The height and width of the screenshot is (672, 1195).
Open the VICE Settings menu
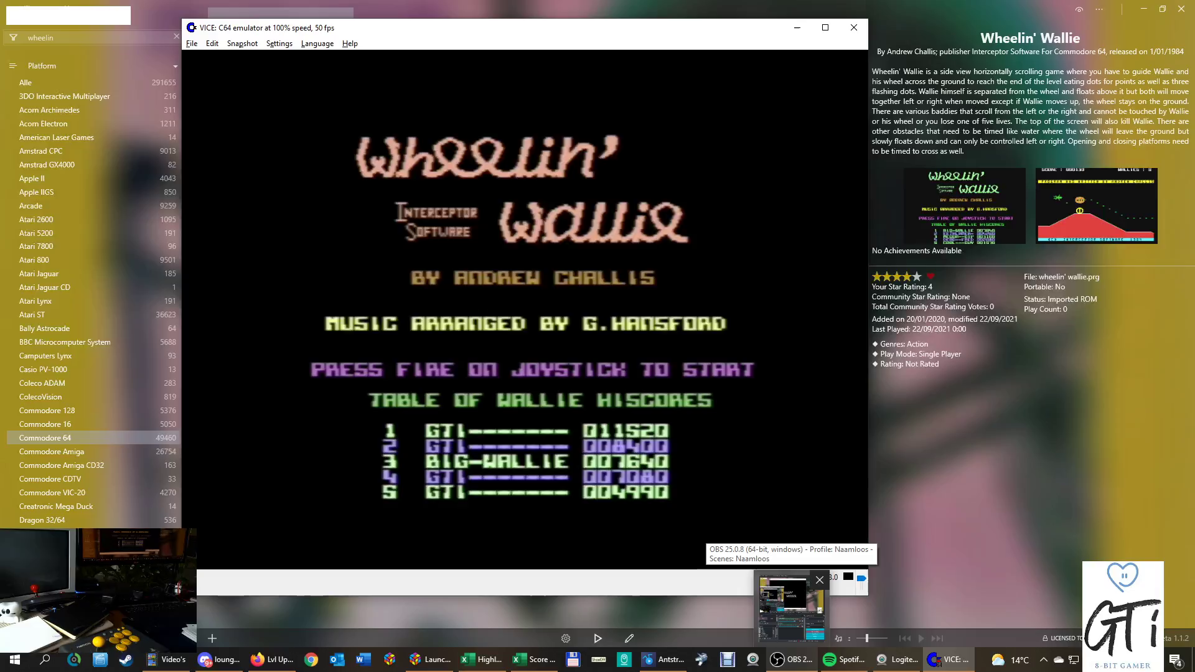[x=279, y=44]
